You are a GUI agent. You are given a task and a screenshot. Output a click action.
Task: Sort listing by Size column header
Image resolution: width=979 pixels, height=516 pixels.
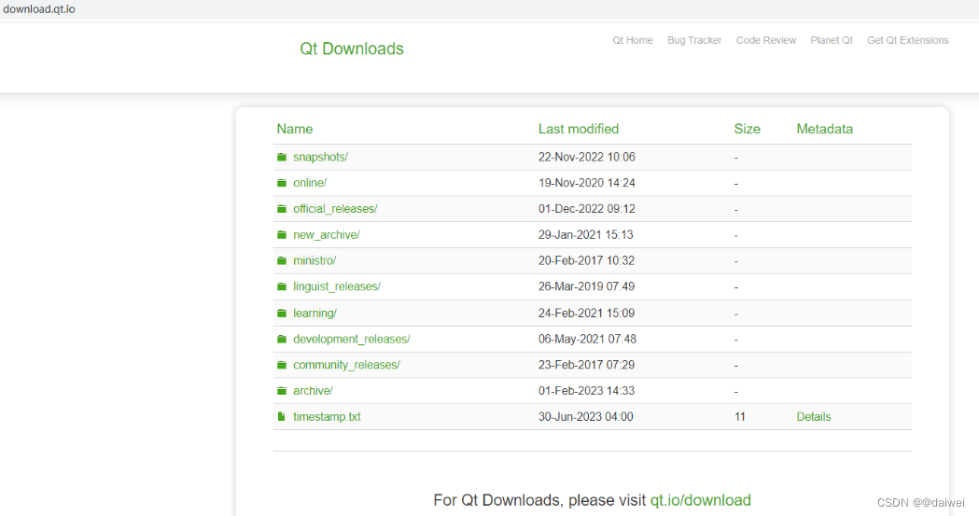click(x=748, y=129)
